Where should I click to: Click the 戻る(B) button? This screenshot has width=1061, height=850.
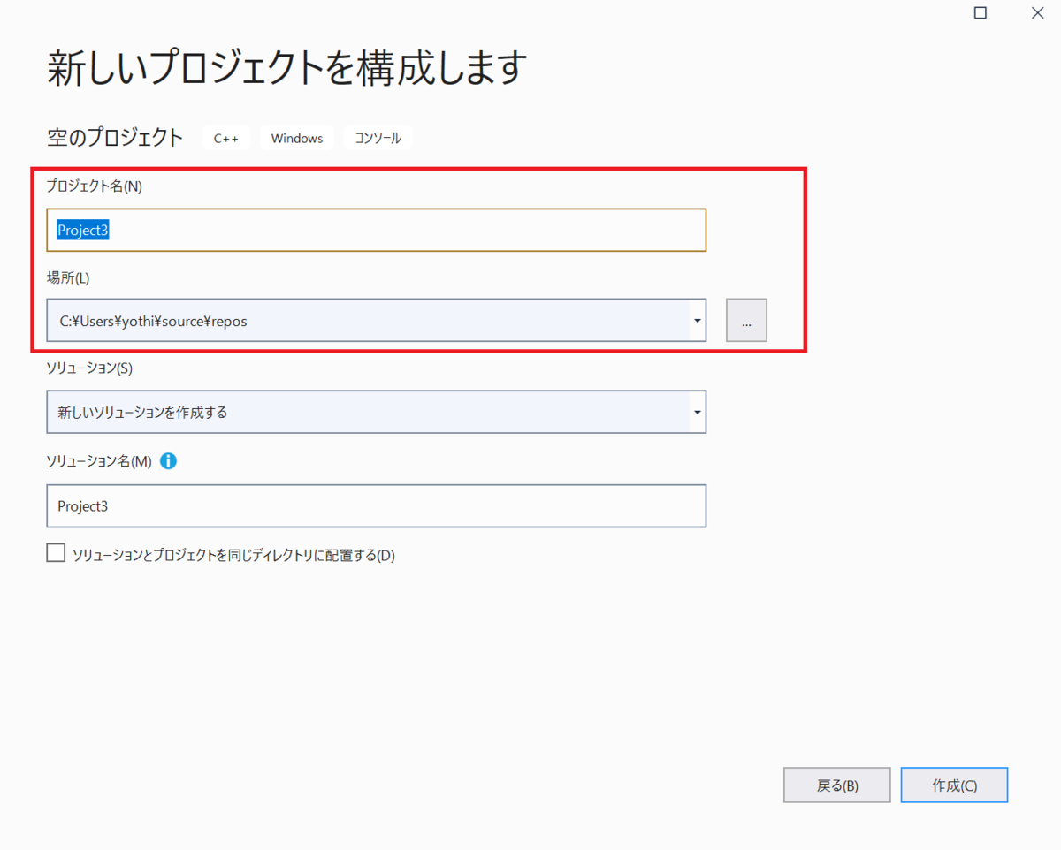836,785
